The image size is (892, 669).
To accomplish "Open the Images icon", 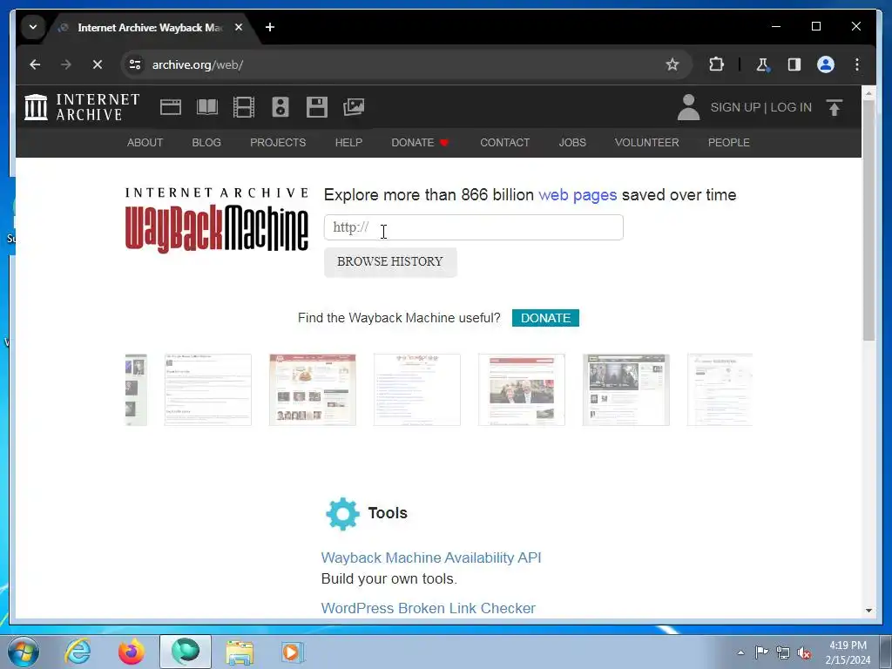I will [x=354, y=107].
